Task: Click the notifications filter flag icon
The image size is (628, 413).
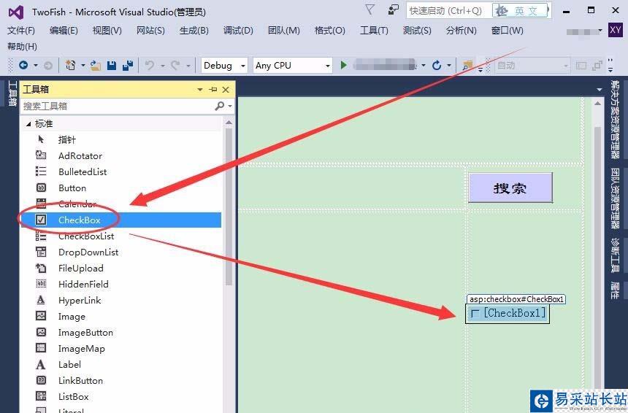Action: tap(370, 9)
